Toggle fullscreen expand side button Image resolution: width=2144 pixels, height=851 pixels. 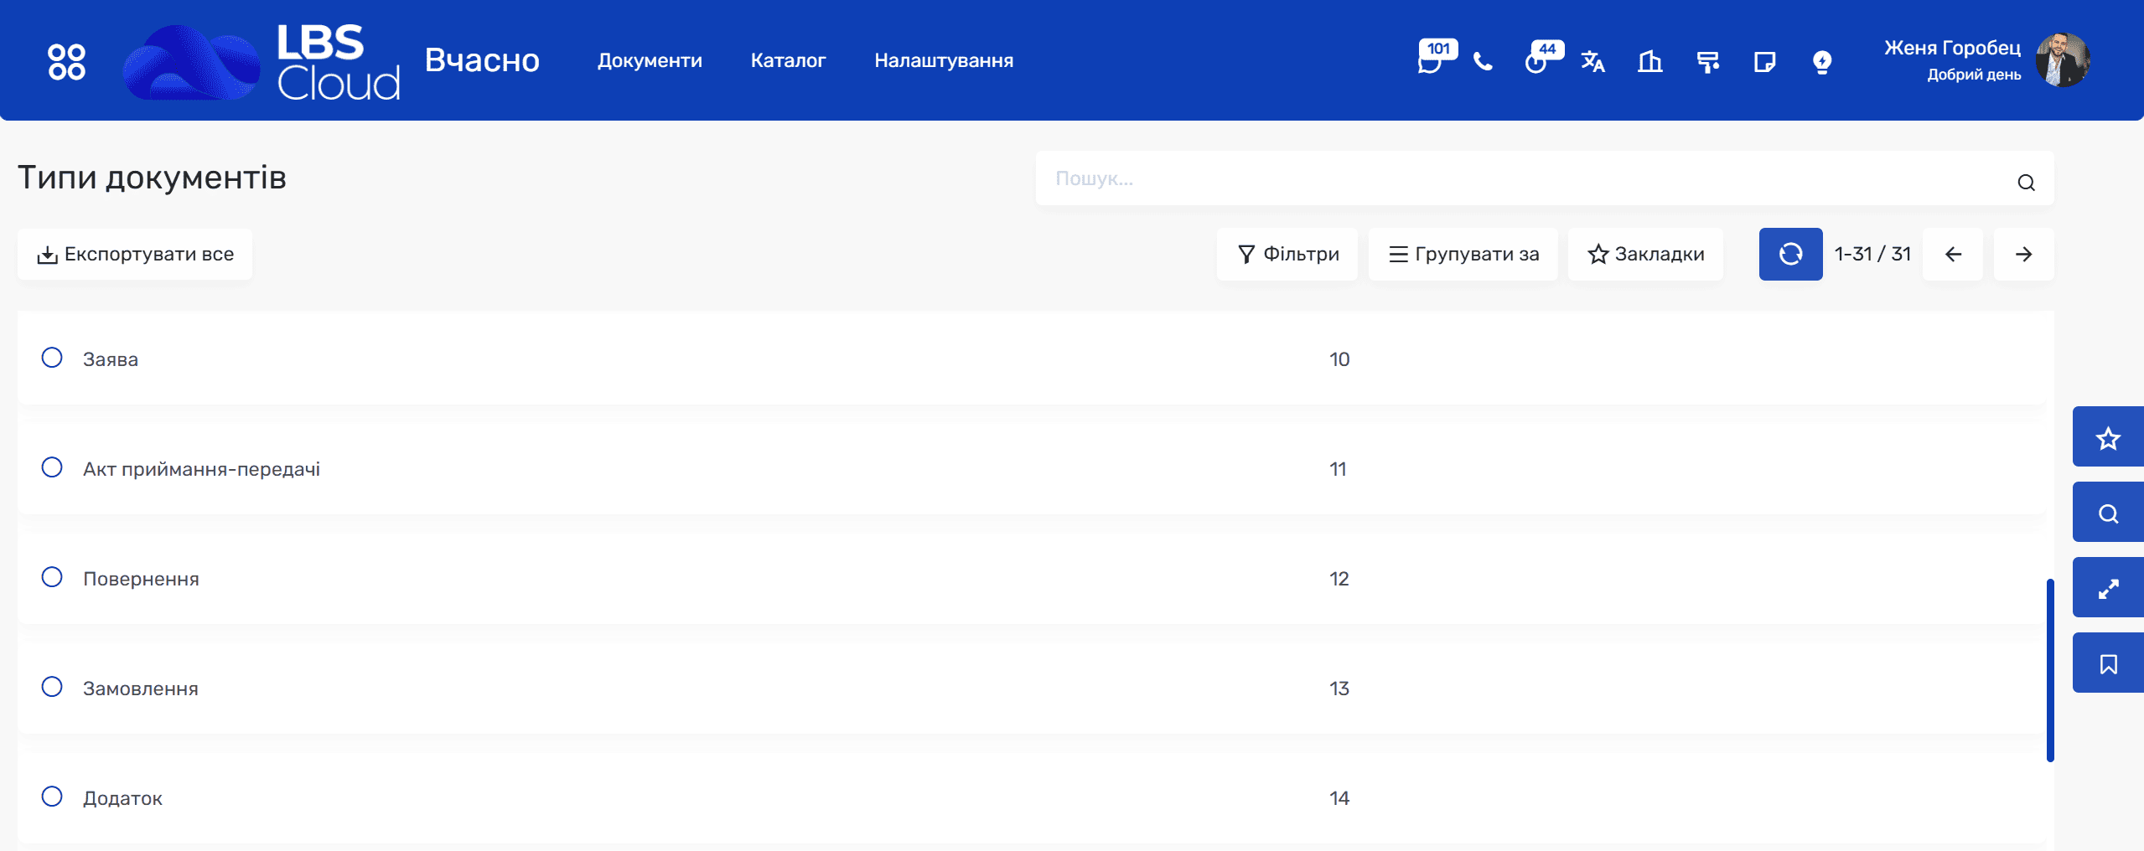point(2108,588)
